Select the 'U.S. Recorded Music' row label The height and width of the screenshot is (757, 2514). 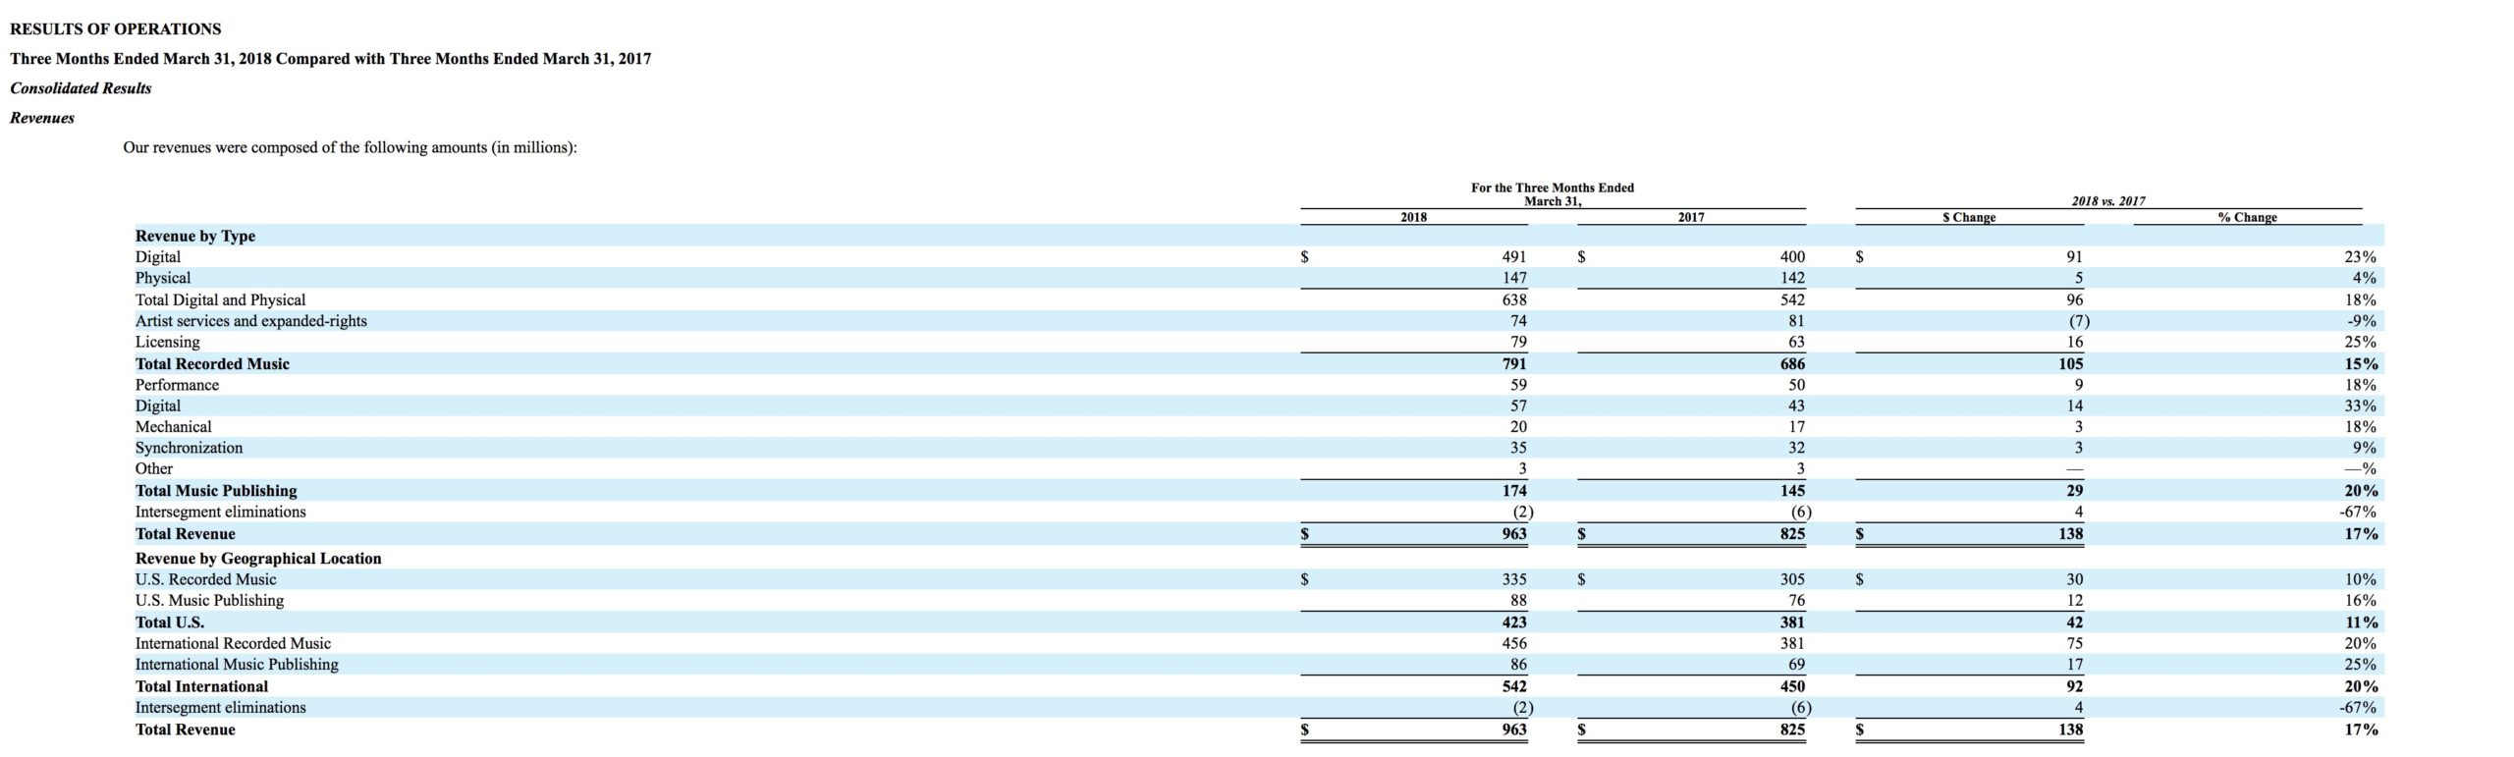[205, 579]
